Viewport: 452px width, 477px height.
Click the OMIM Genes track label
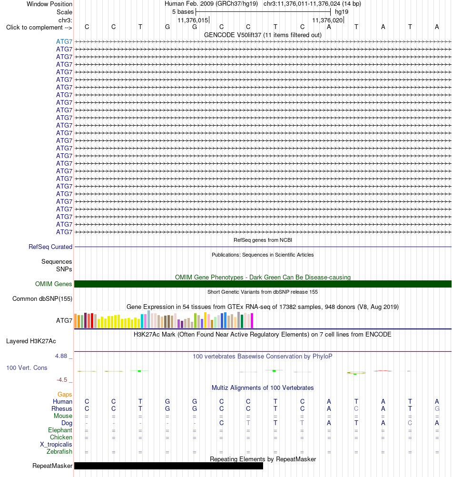(x=53, y=284)
